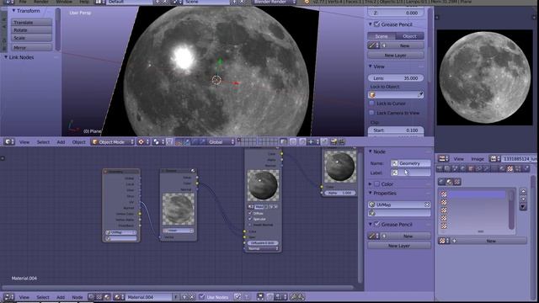Toggle Diffuse checkbox on the material node
539x303 pixels.
(250, 213)
